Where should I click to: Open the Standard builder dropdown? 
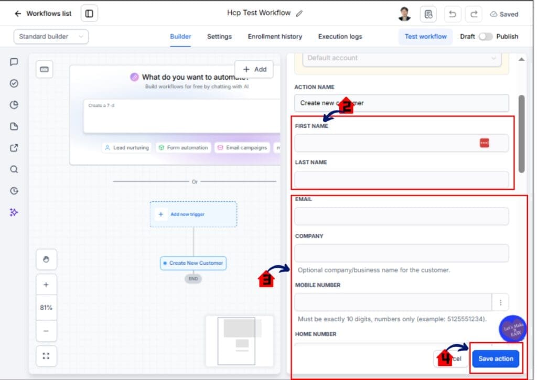51,37
